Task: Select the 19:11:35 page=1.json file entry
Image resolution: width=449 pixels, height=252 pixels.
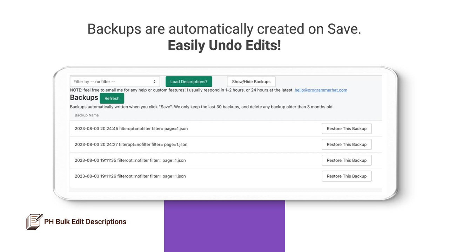Action: [x=130, y=160]
